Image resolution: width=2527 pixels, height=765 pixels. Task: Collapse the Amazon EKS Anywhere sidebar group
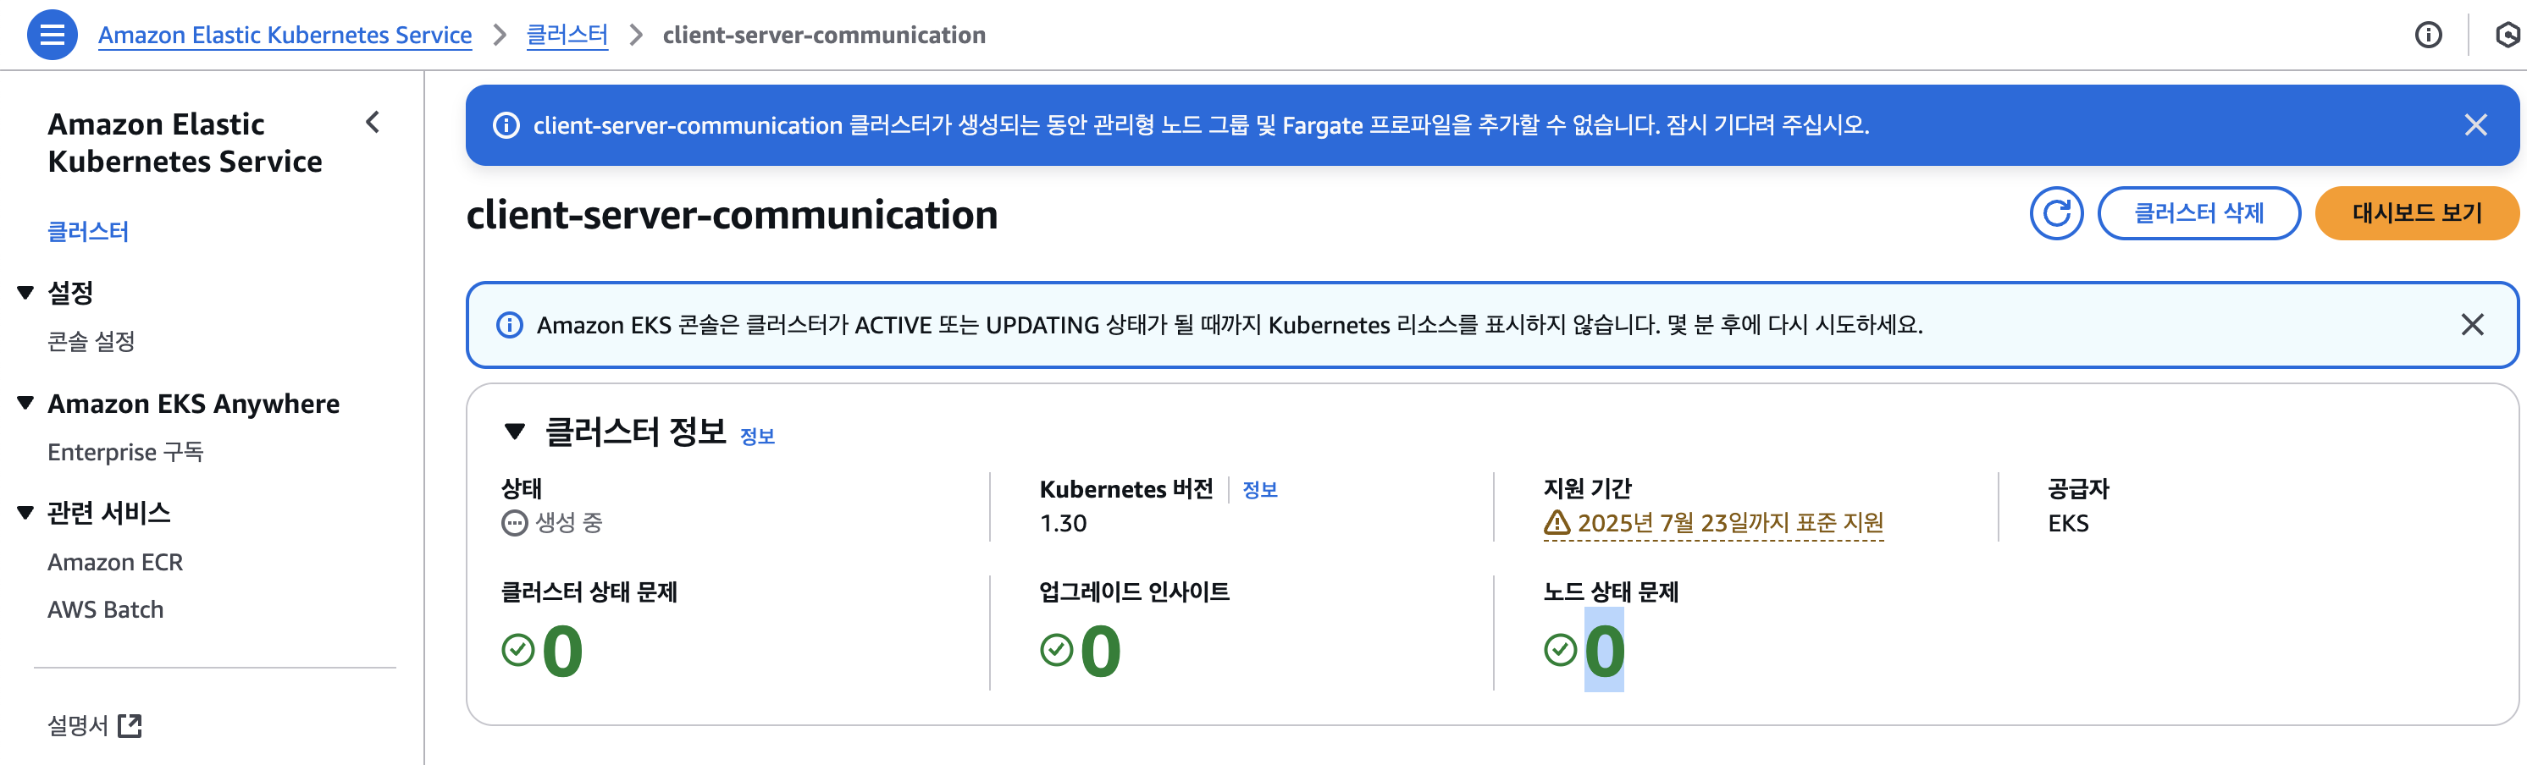(x=26, y=403)
